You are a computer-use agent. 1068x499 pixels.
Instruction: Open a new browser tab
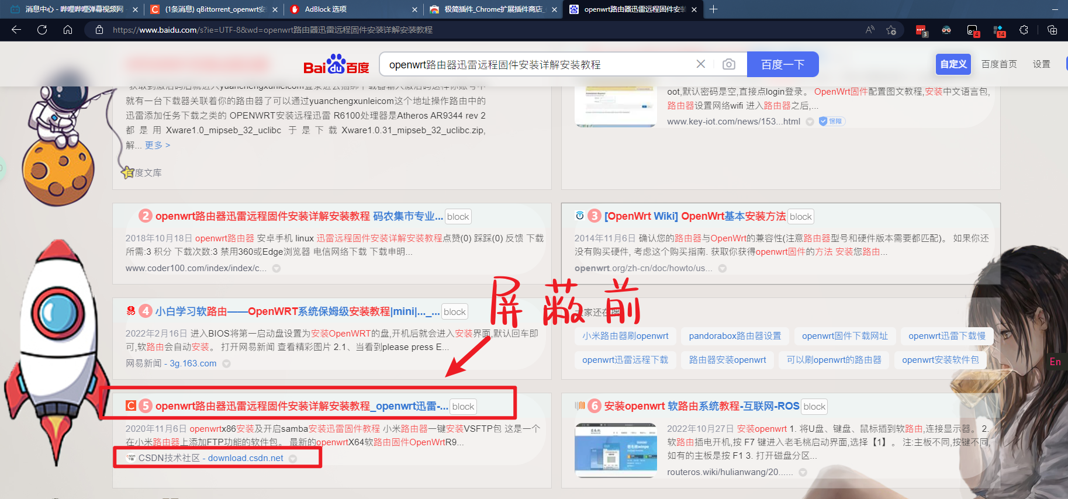(x=713, y=9)
